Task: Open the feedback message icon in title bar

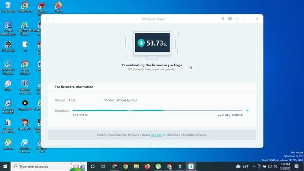Action: pyautogui.click(x=230, y=19)
